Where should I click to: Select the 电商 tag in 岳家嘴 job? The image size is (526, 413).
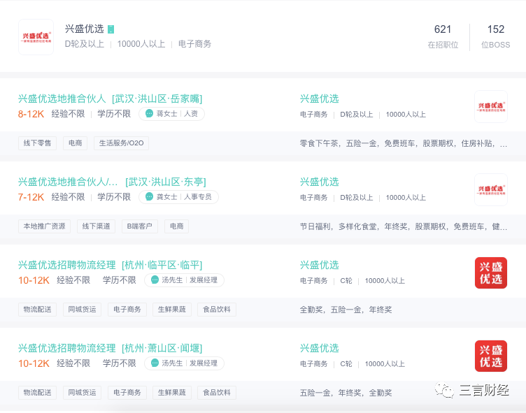point(75,143)
